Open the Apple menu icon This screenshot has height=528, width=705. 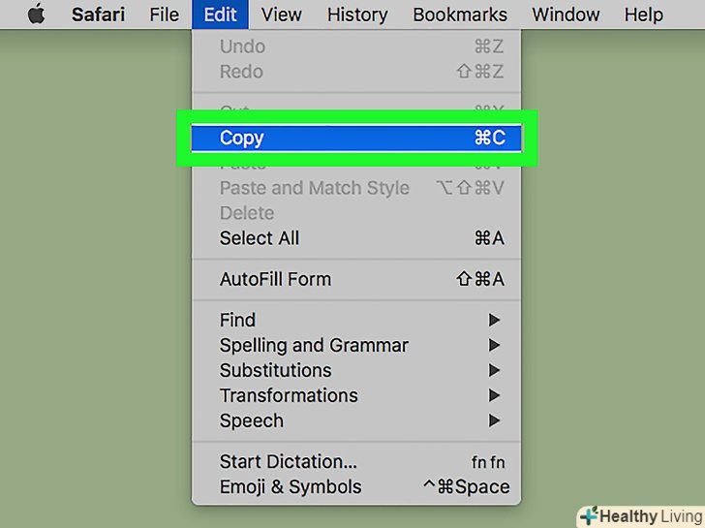point(36,15)
